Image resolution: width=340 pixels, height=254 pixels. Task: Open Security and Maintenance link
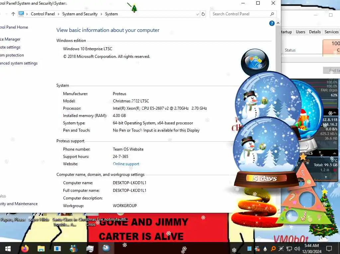coord(19,204)
